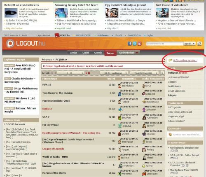The width and height of the screenshot is (206, 177).
Task: Click the HoloLens article thumbnail
Action: [11, 13]
